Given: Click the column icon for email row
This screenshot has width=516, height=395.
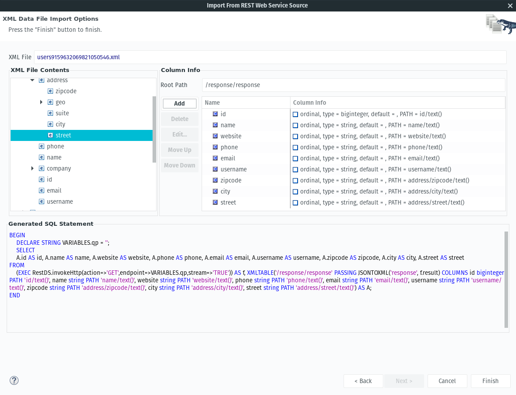Looking at the screenshot, I should click(x=215, y=158).
